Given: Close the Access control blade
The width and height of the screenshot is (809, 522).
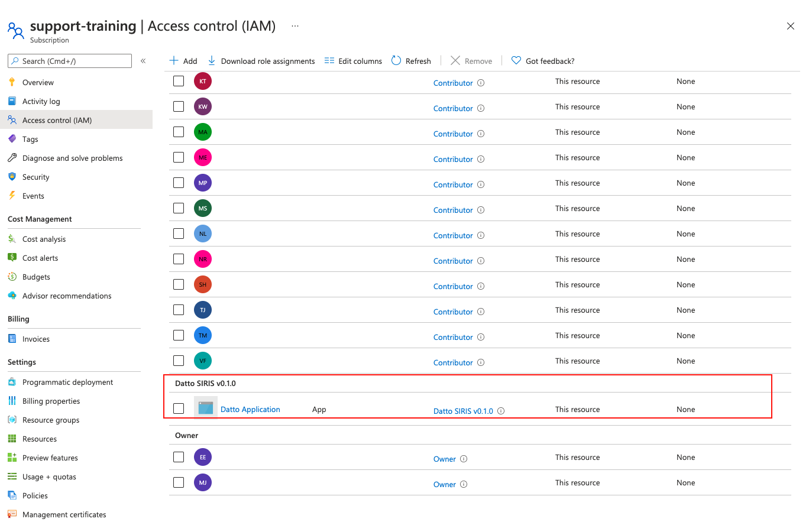Looking at the screenshot, I should (790, 26).
